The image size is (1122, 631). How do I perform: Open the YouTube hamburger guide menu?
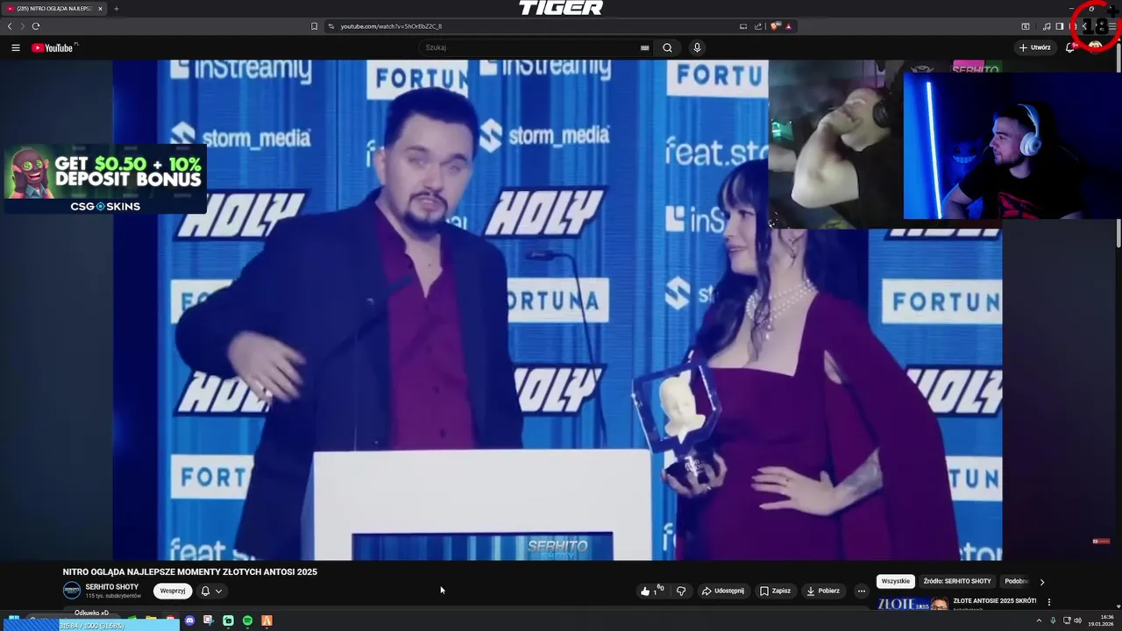pyautogui.click(x=15, y=48)
